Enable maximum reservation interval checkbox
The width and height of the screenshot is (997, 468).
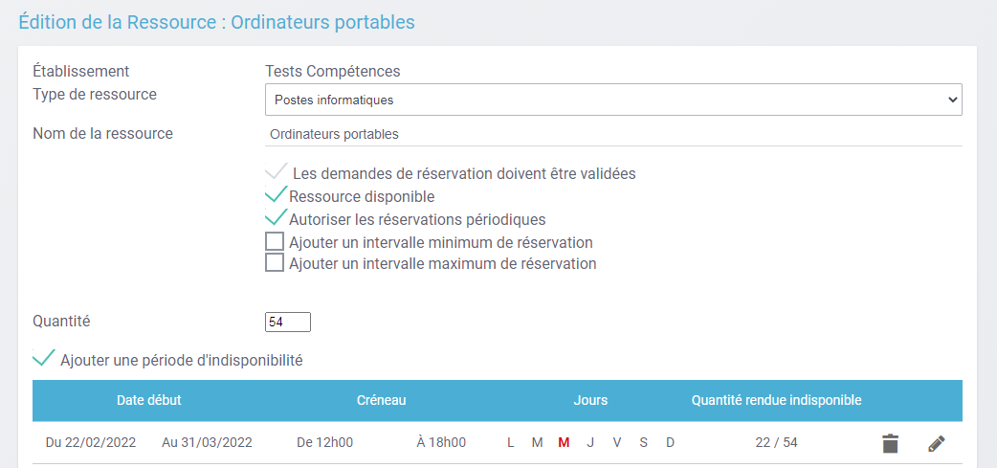point(275,263)
